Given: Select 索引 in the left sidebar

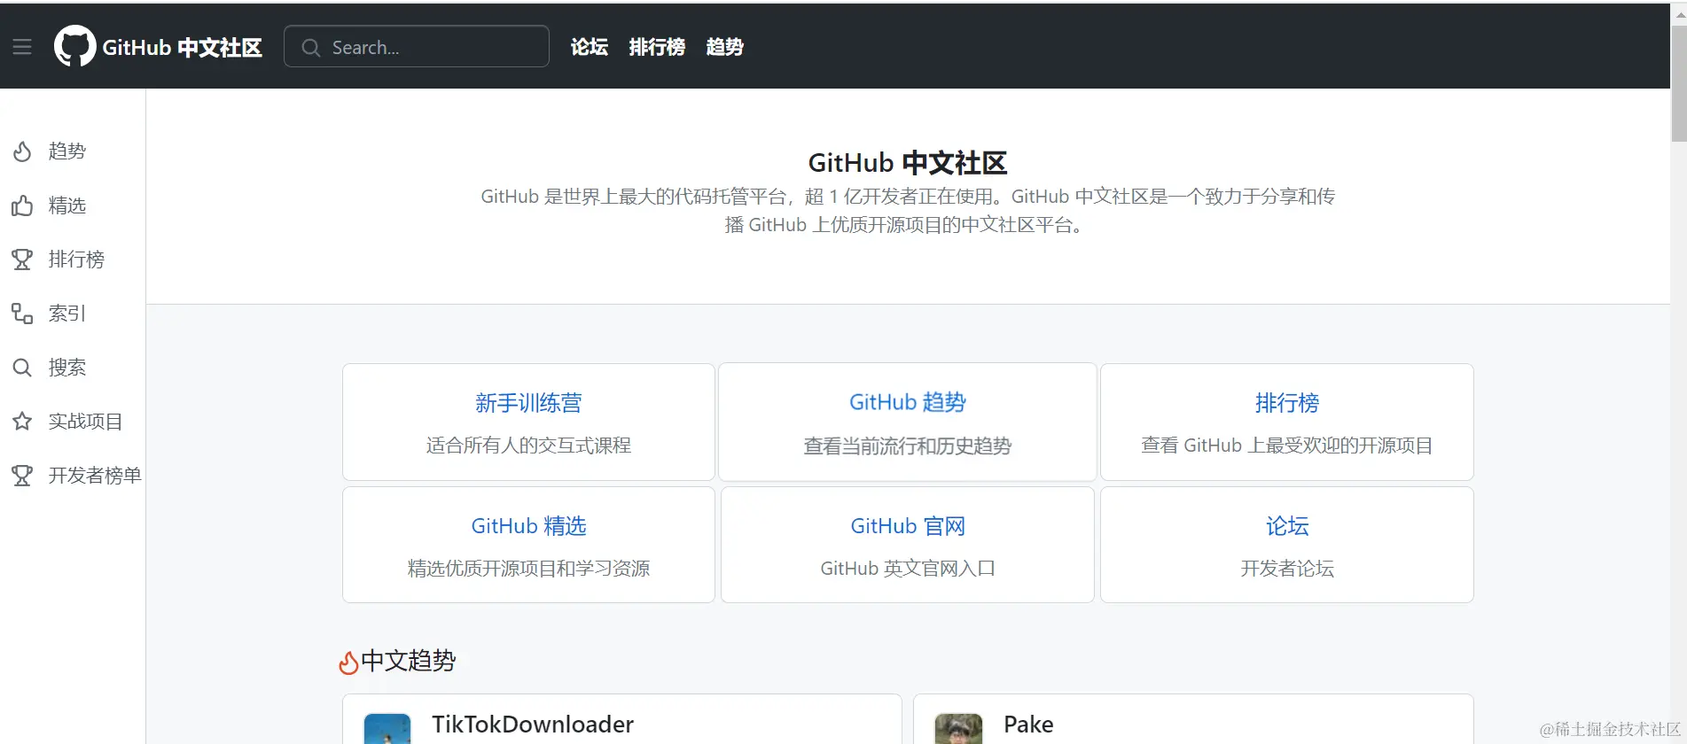Looking at the screenshot, I should (67, 314).
